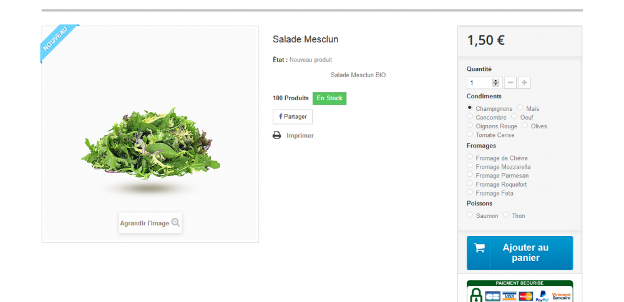
Task: Increase quantity with spinner up arrow
Action: click(x=496, y=80)
